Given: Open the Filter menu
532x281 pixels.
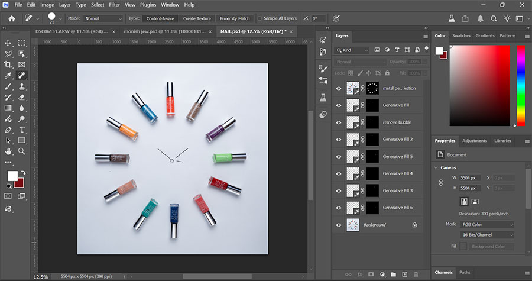Looking at the screenshot, I should 114,5.
